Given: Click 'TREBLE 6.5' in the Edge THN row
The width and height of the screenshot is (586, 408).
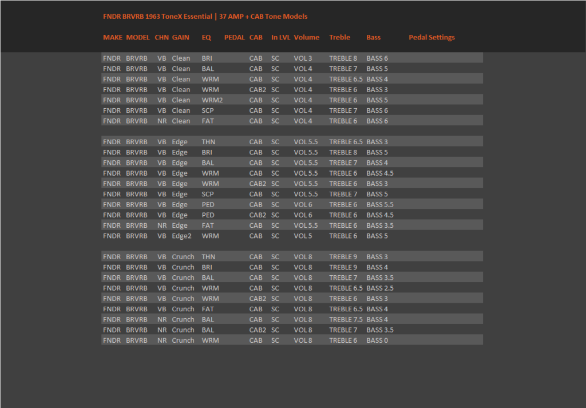Looking at the screenshot, I should 346,142.
